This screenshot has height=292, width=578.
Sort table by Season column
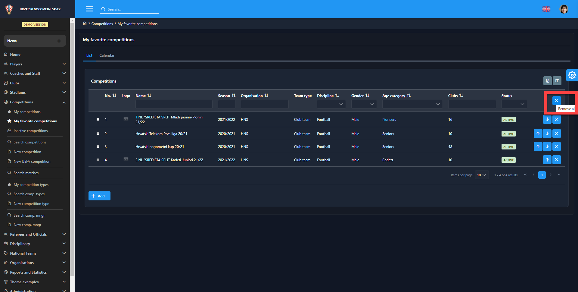coord(233,96)
